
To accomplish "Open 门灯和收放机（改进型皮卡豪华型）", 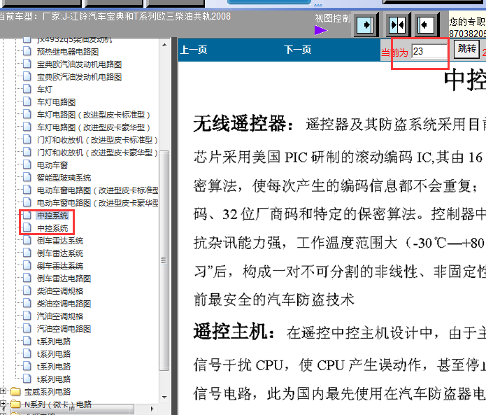I will [97, 153].
